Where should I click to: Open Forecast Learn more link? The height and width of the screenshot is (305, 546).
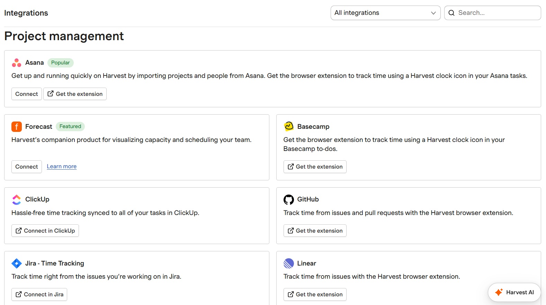(x=62, y=167)
